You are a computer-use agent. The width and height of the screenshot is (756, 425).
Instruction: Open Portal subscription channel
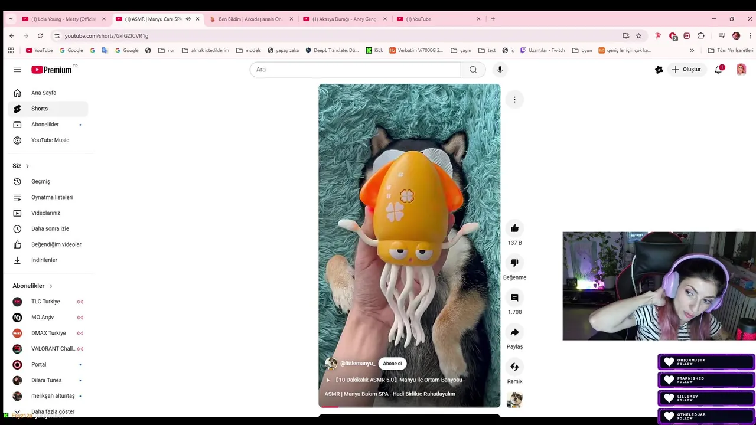[x=48, y=365]
